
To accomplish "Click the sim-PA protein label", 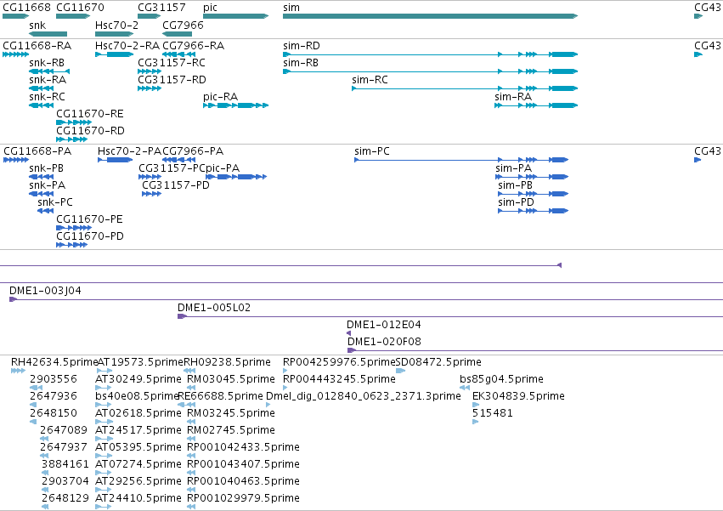I will point(514,168).
